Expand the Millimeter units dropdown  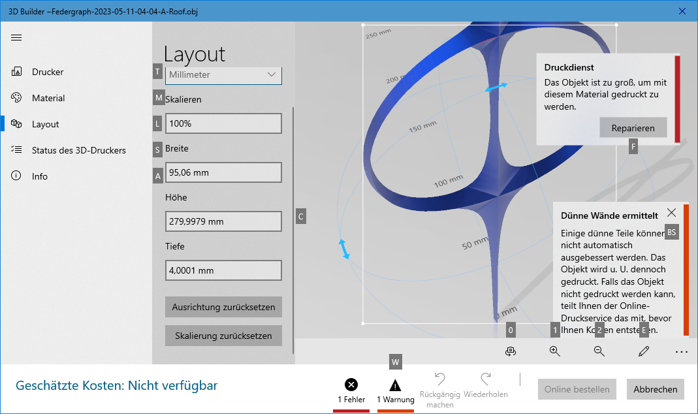pyautogui.click(x=223, y=75)
